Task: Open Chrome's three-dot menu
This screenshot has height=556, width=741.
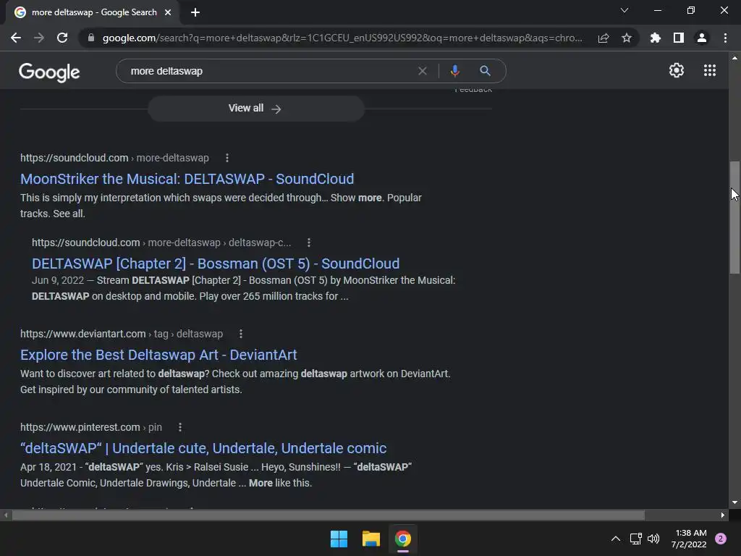Action: tap(725, 38)
